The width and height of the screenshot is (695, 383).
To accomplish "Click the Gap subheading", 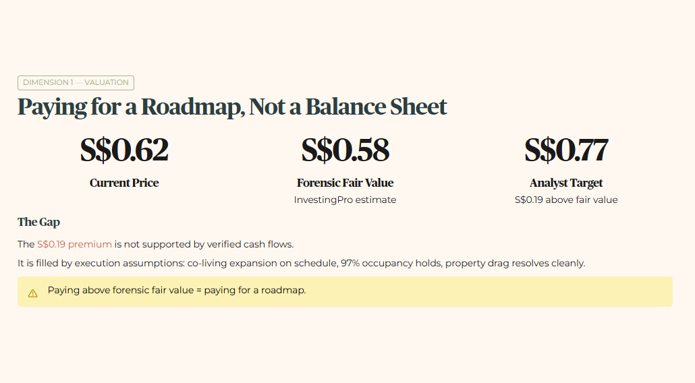I will [38, 222].
